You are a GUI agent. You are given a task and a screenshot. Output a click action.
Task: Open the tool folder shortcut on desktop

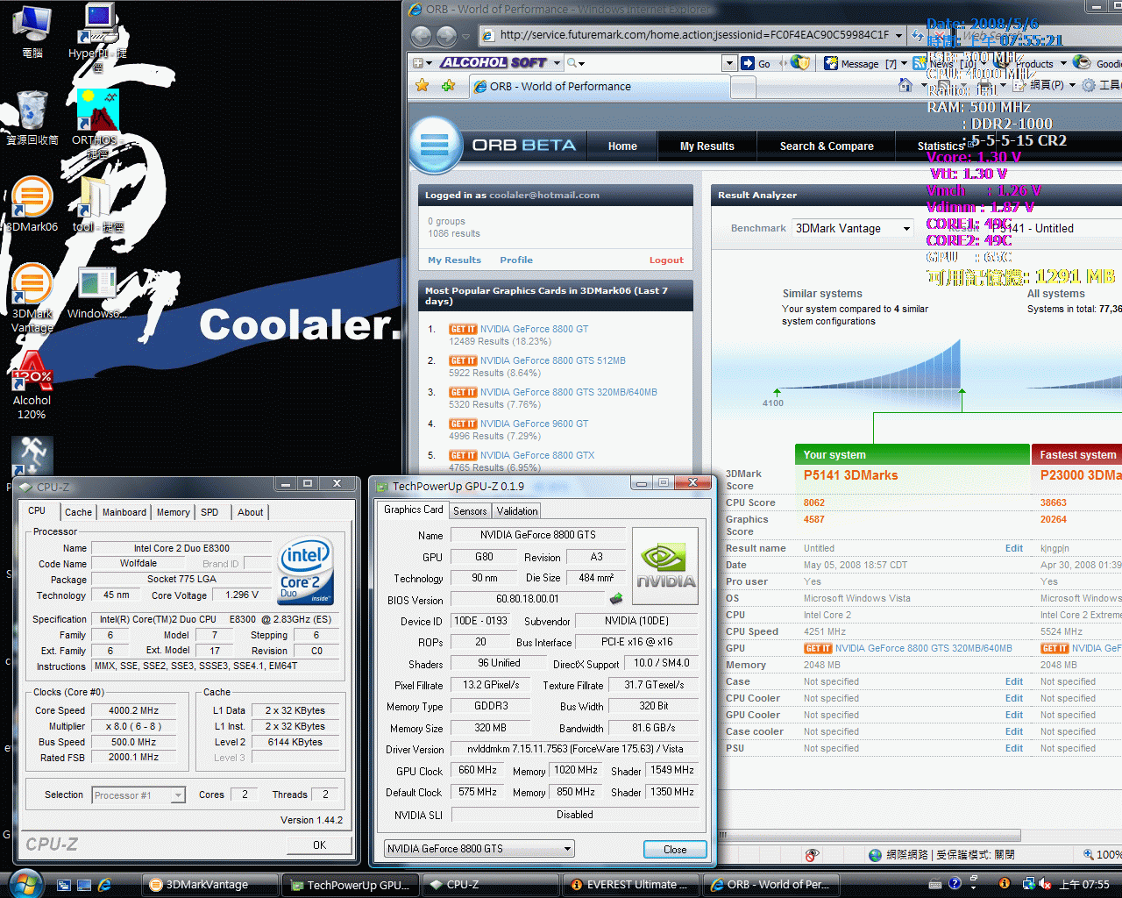point(97,204)
